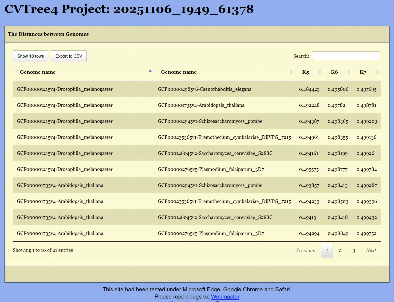Screen dimensions: 394x302
Task: Toggle the ascending sort triangle on first Genome name
Action: 150,71
